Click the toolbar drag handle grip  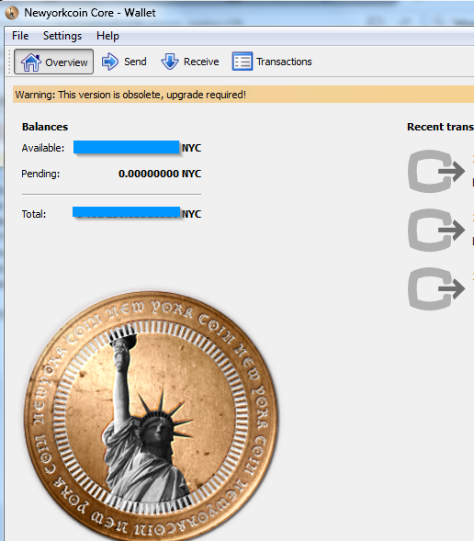pyautogui.click(x=9, y=62)
